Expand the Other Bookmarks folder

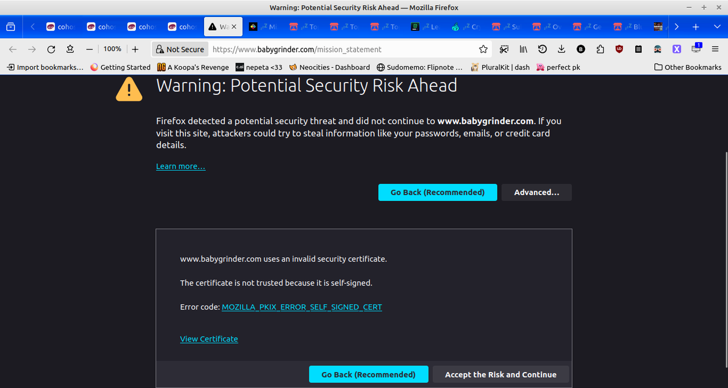[x=688, y=67]
